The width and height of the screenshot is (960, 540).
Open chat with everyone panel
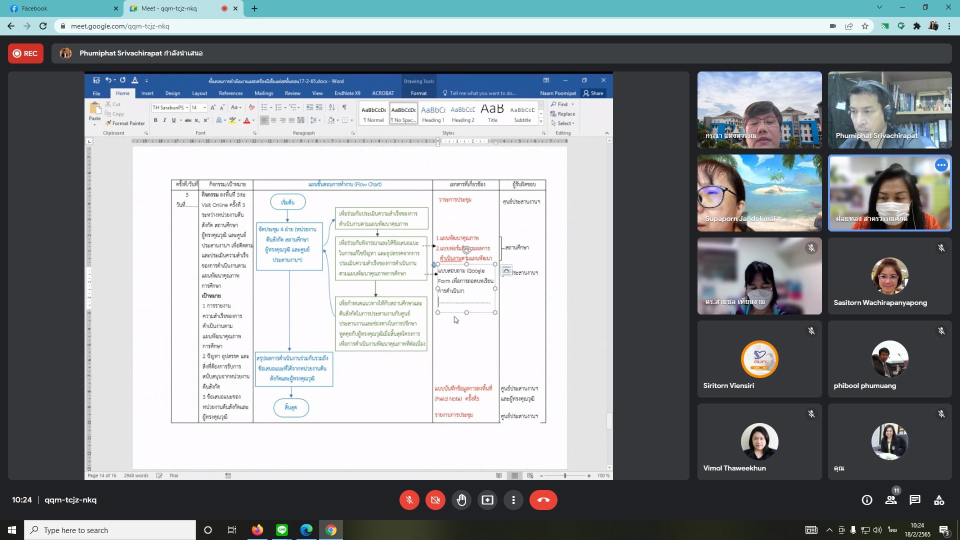915,500
